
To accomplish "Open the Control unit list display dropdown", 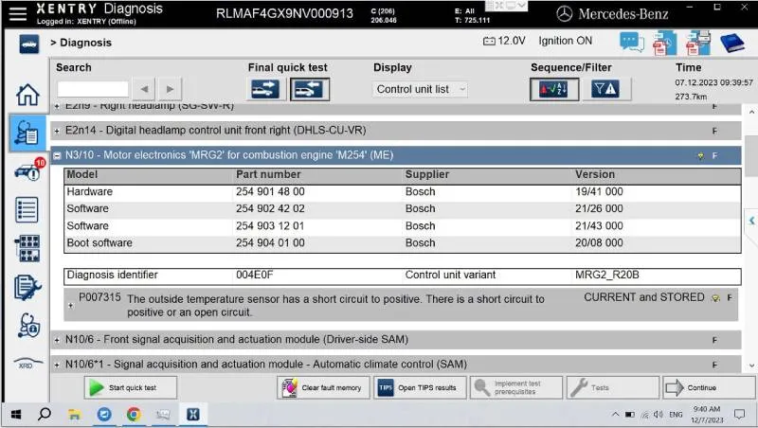I will pyautogui.click(x=420, y=89).
